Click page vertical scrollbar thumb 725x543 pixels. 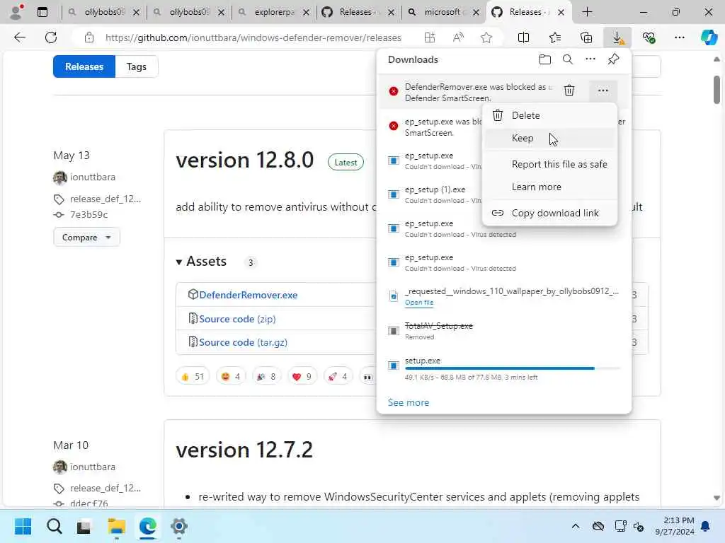(717, 90)
